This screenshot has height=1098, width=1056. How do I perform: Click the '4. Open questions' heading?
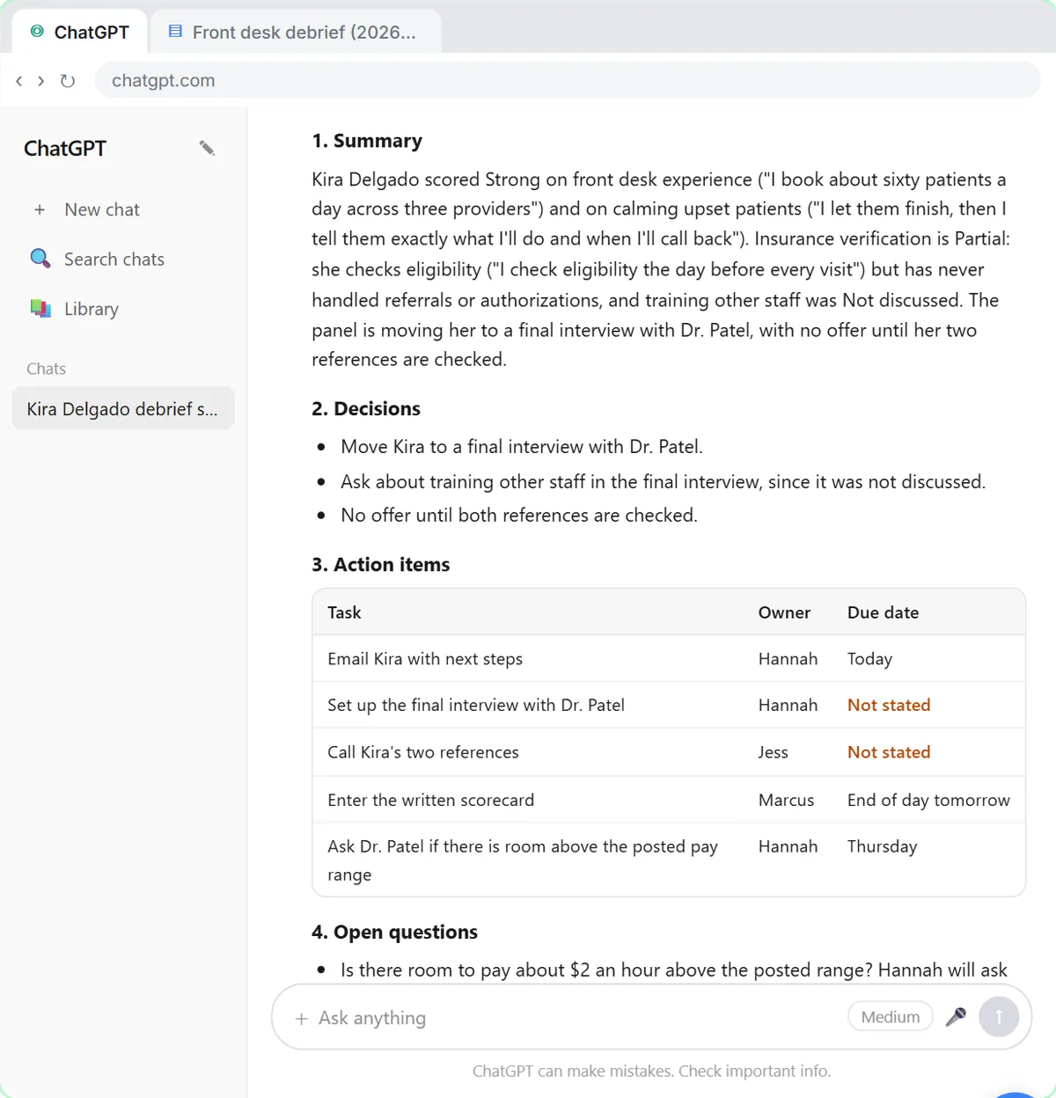394,932
